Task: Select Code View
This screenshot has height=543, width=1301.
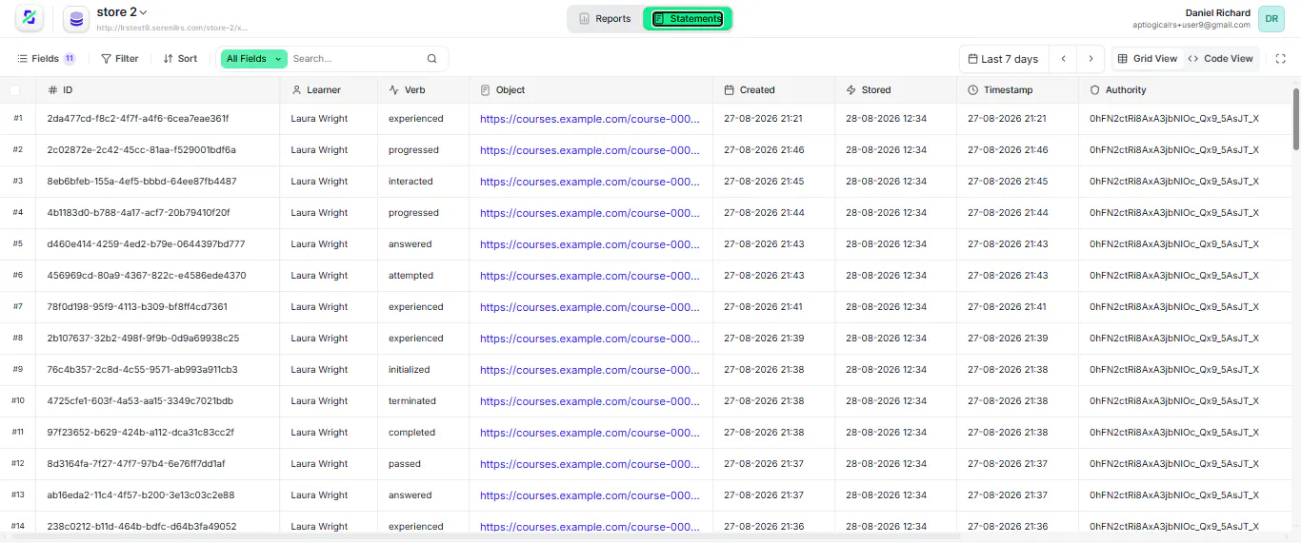Action: [x=1221, y=59]
